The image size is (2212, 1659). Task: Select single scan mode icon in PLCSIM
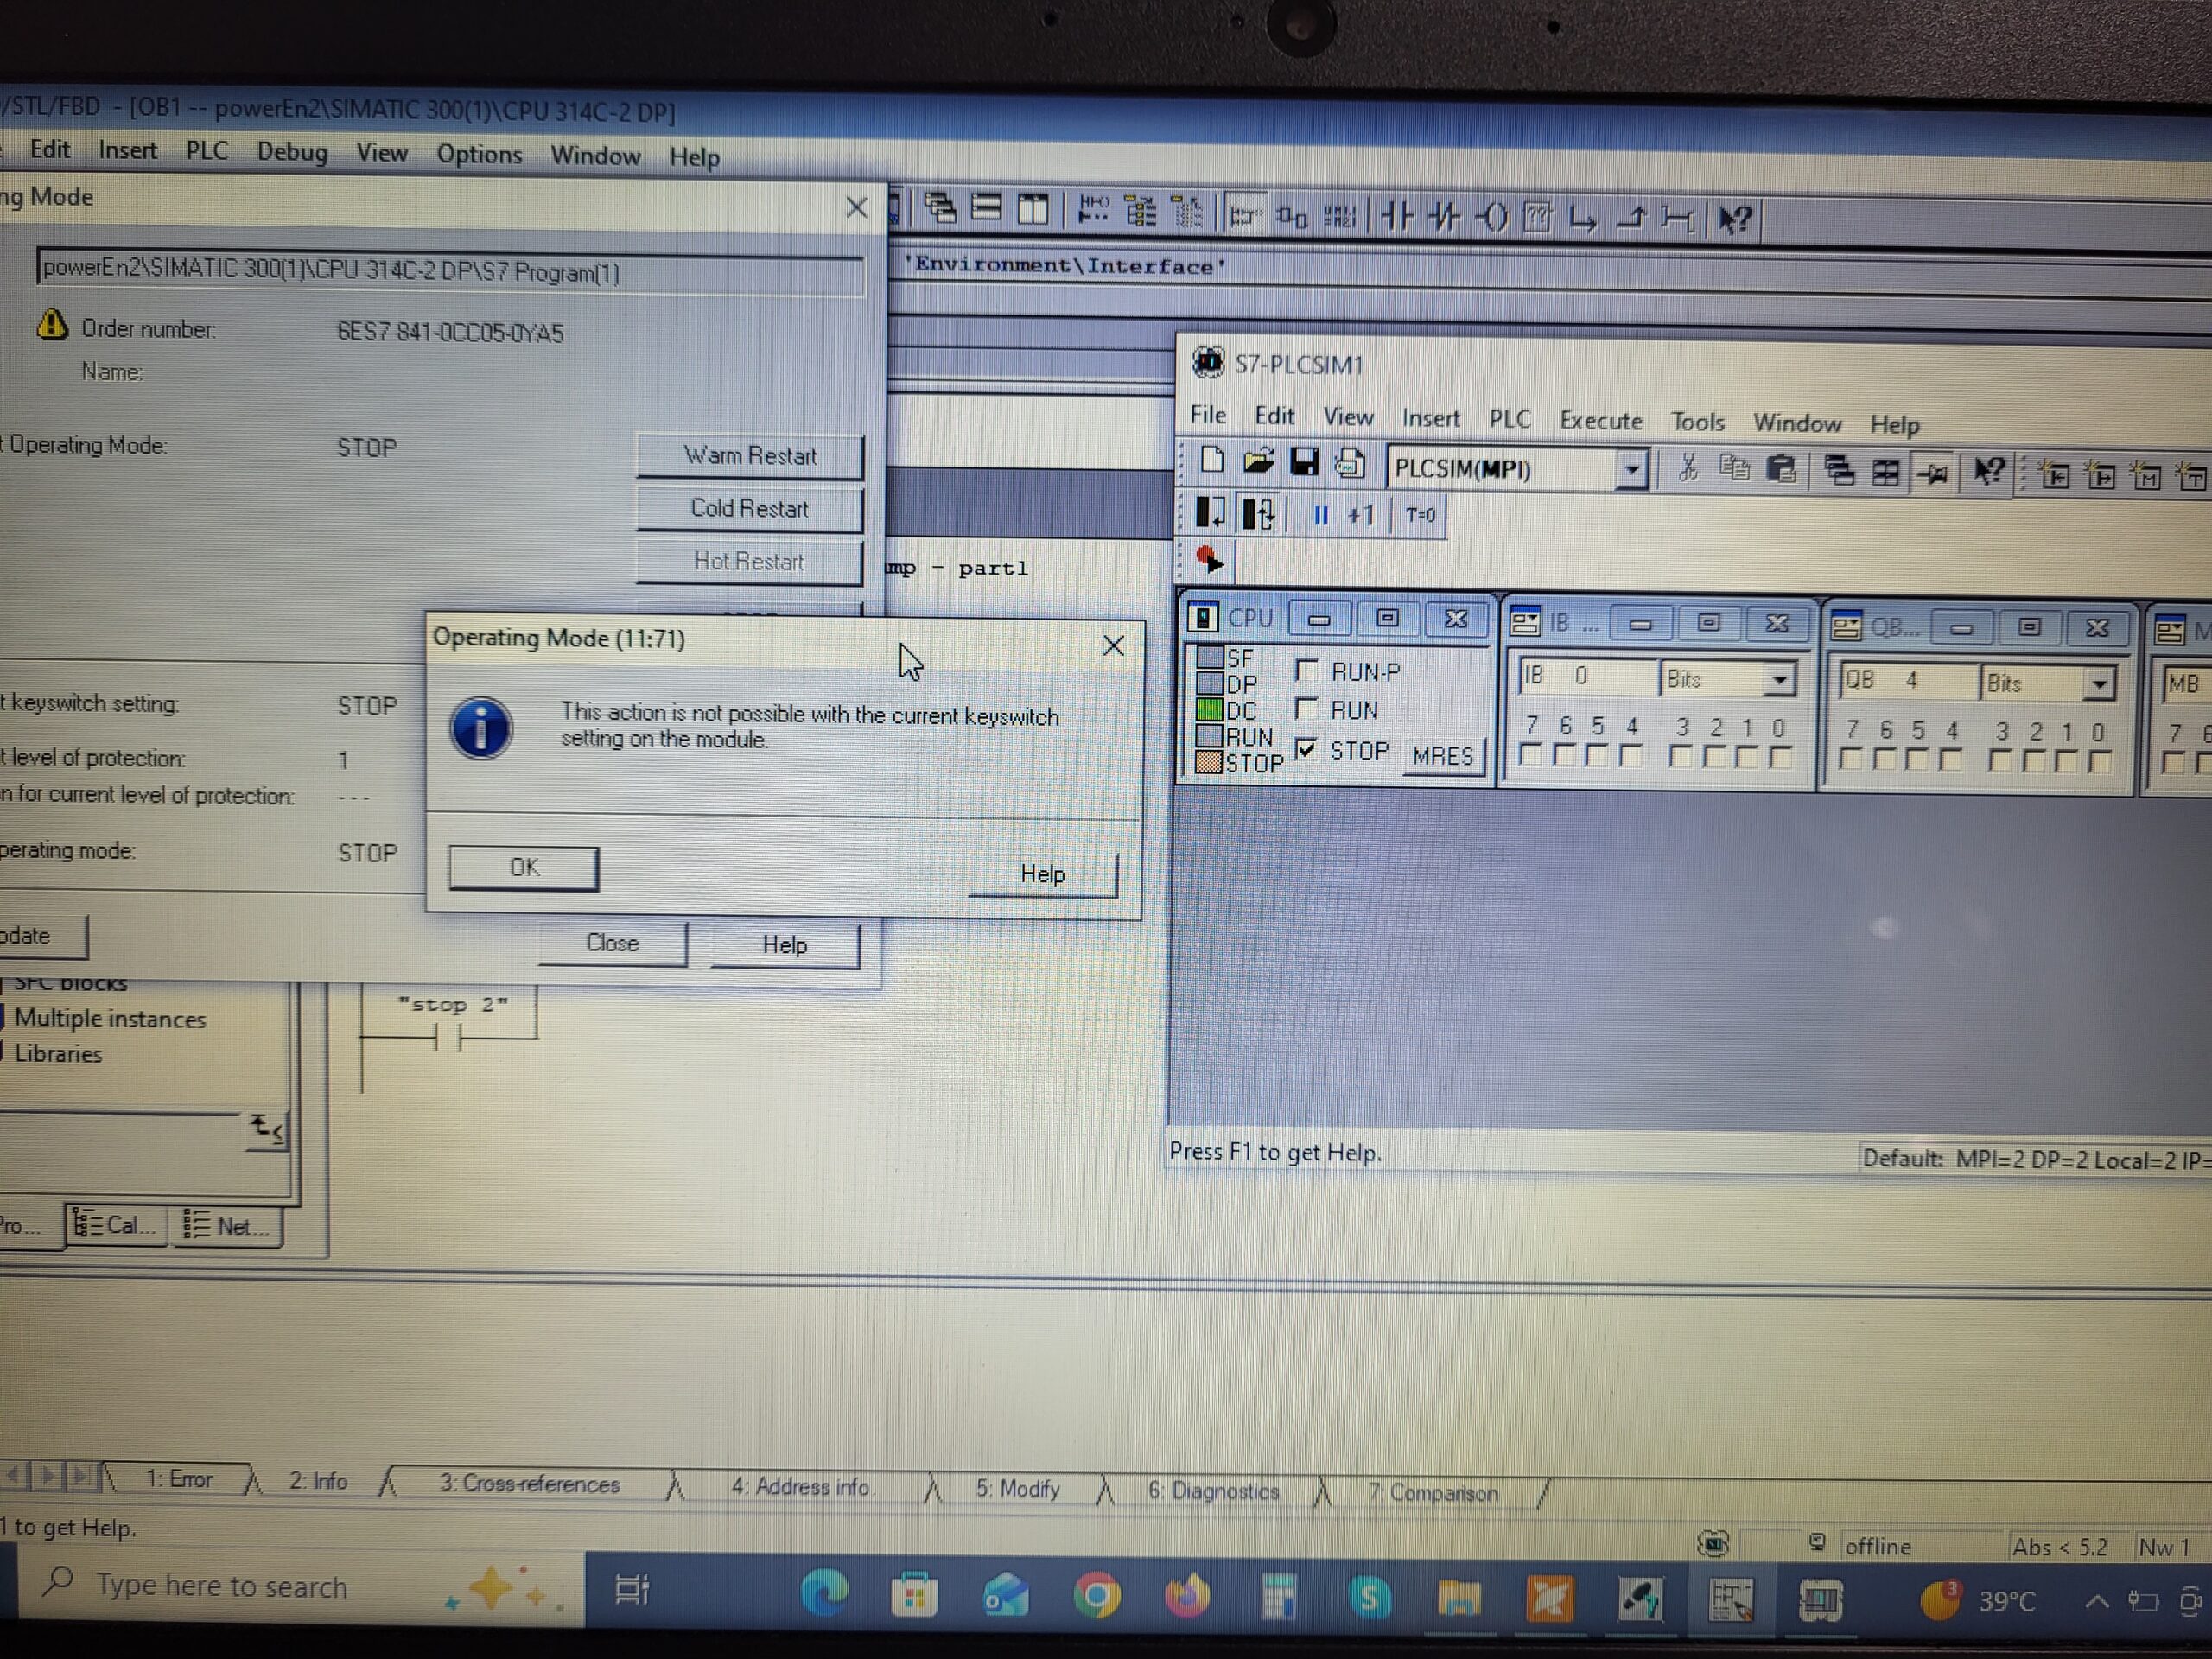(x=1210, y=513)
